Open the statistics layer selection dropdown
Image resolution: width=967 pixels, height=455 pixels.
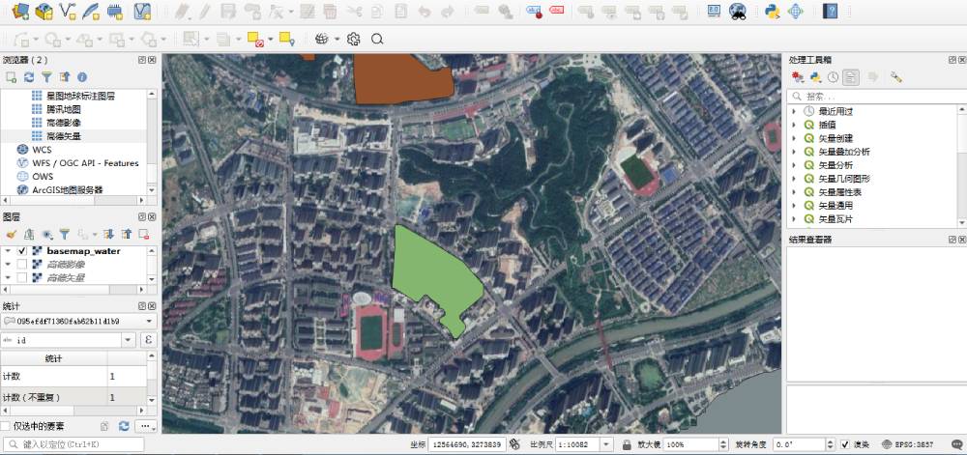click(77, 321)
